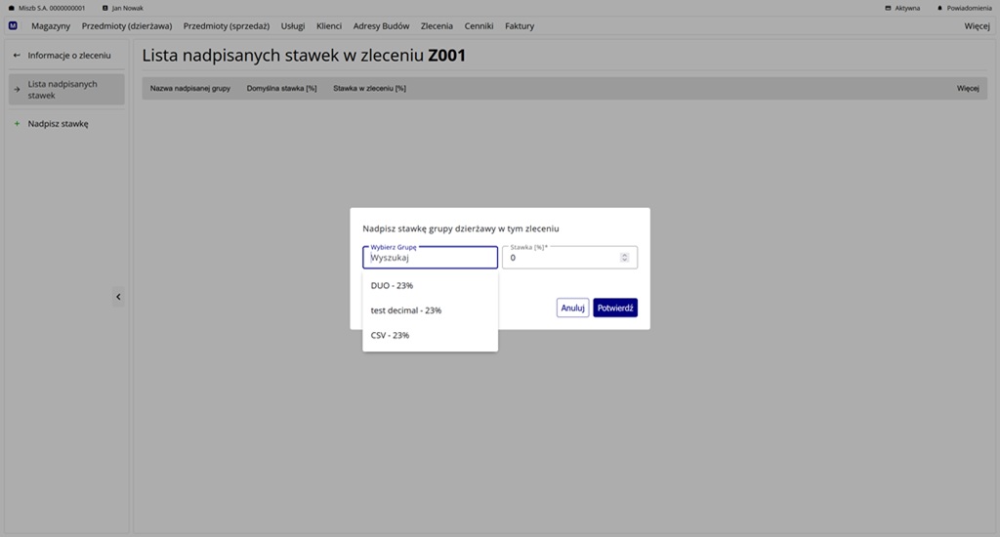Click the notification bell icon
The image size is (1000, 537).
click(939, 8)
